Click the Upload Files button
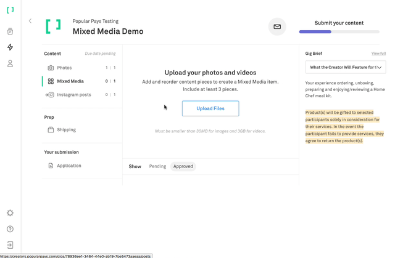395x258 pixels. click(210, 108)
